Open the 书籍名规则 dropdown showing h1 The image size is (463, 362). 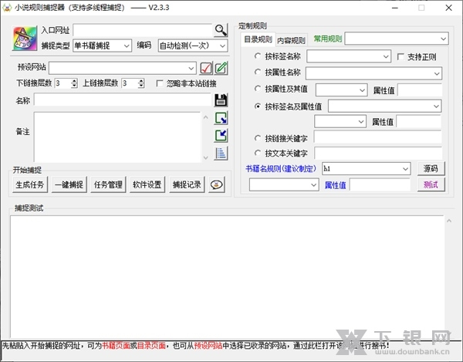(x=366, y=168)
